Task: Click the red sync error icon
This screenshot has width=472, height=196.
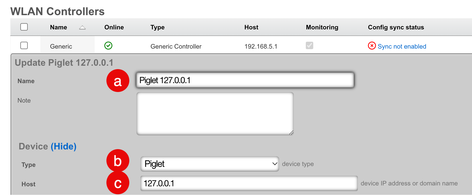Action: pyautogui.click(x=372, y=46)
